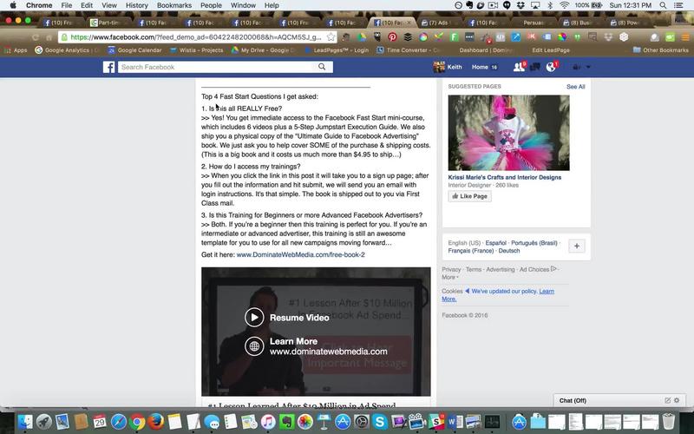Switch language to Español
Screen dimensions: 694x434
coord(495,243)
